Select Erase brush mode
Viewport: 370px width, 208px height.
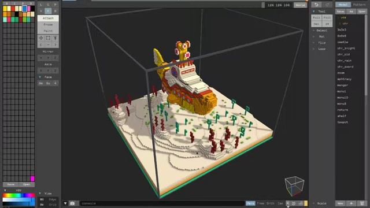48,24
